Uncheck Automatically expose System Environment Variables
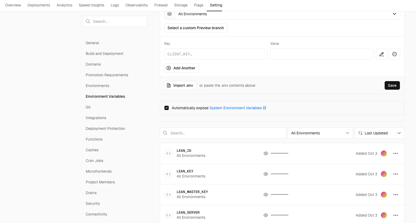416x223 pixels. click(167, 108)
